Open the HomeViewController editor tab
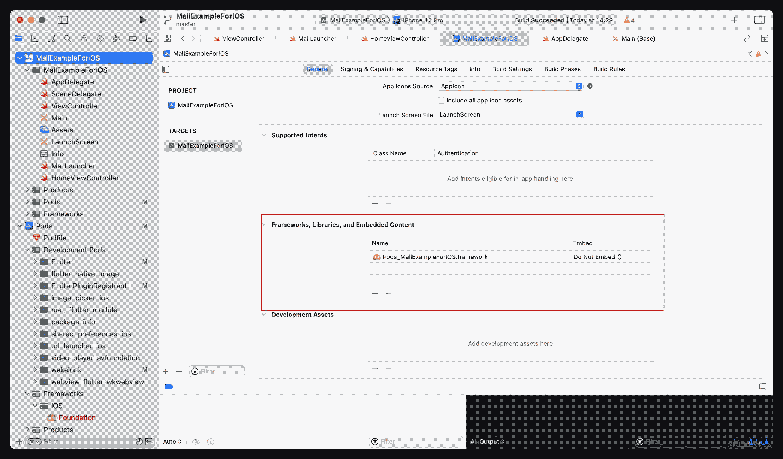 pyautogui.click(x=394, y=38)
